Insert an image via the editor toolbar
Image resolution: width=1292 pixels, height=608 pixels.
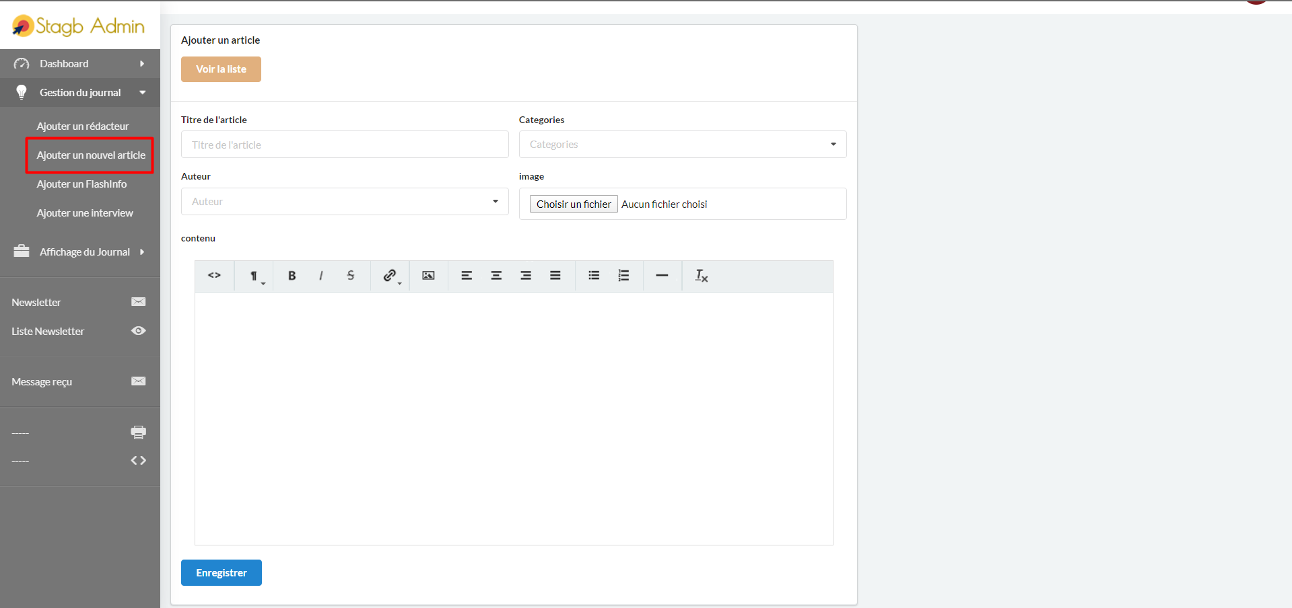pos(428,276)
